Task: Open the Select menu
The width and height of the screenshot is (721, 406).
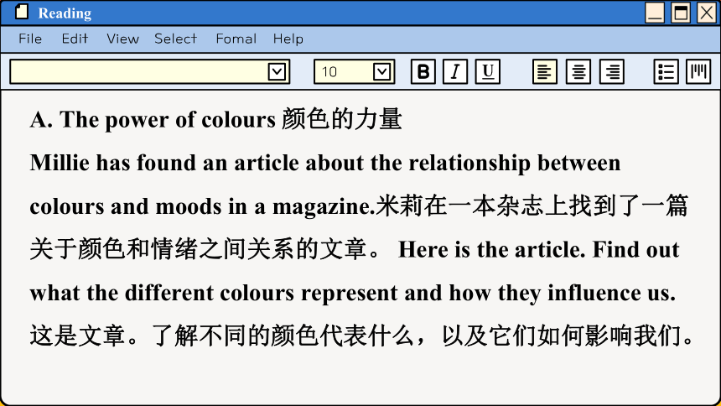Action: [176, 39]
